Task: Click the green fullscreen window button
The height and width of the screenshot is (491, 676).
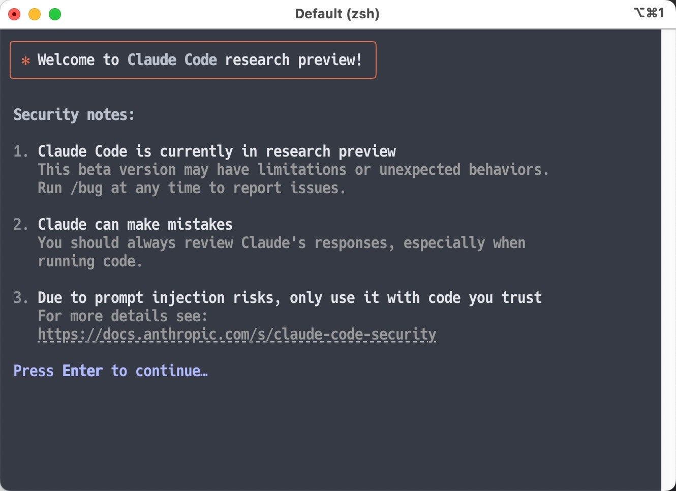Action: [55, 14]
